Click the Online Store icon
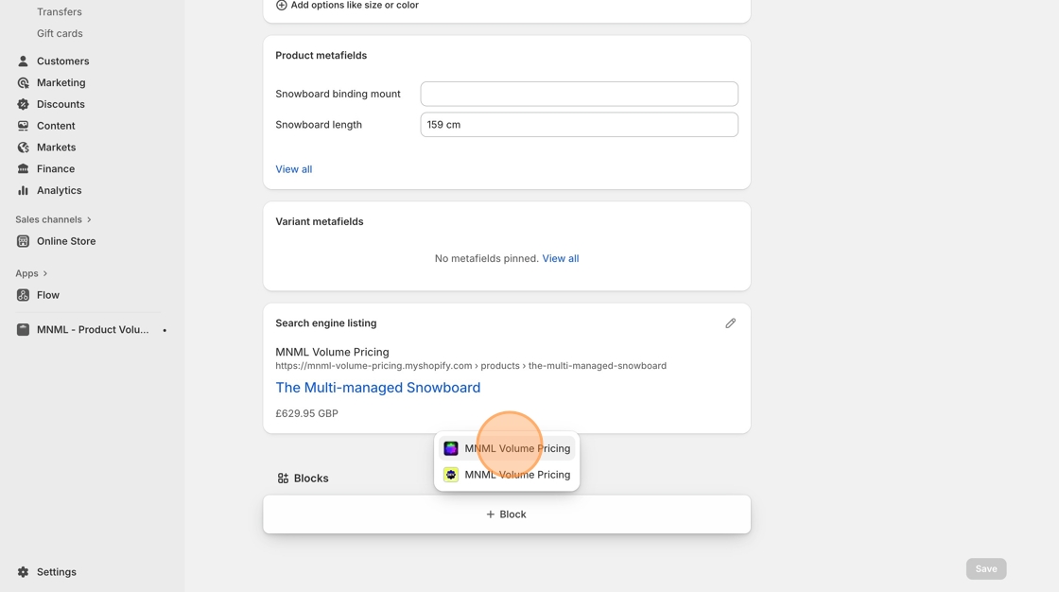The width and height of the screenshot is (1059, 592). click(23, 241)
